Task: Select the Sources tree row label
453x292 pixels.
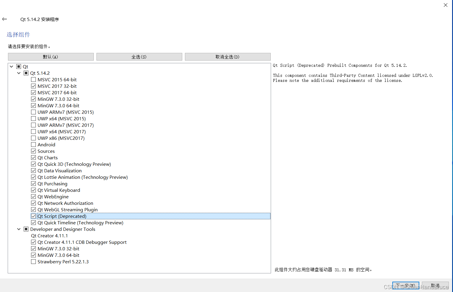Action: (46, 151)
